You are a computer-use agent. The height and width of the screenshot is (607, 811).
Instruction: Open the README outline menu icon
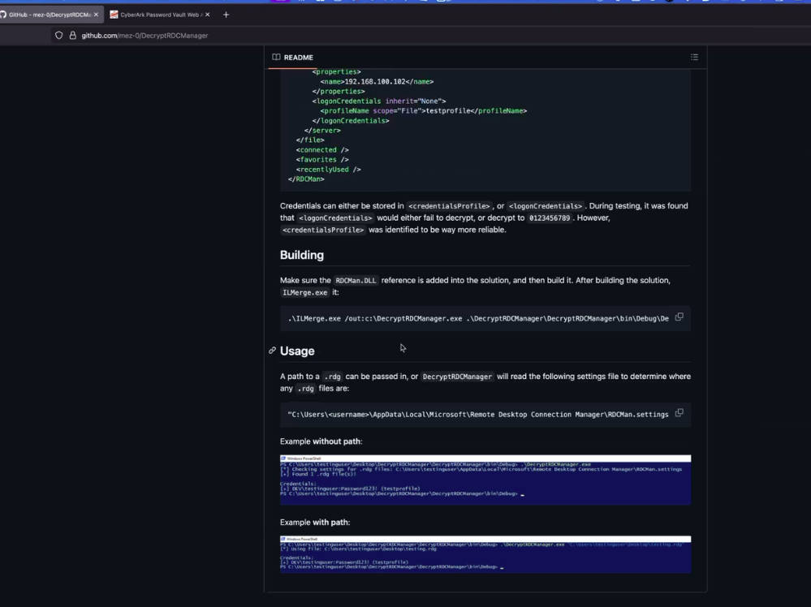click(x=694, y=58)
